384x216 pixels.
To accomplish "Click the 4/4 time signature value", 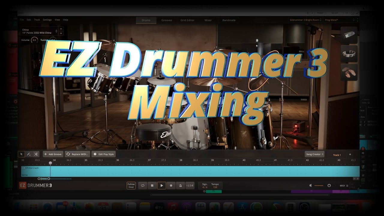I will [205, 187].
